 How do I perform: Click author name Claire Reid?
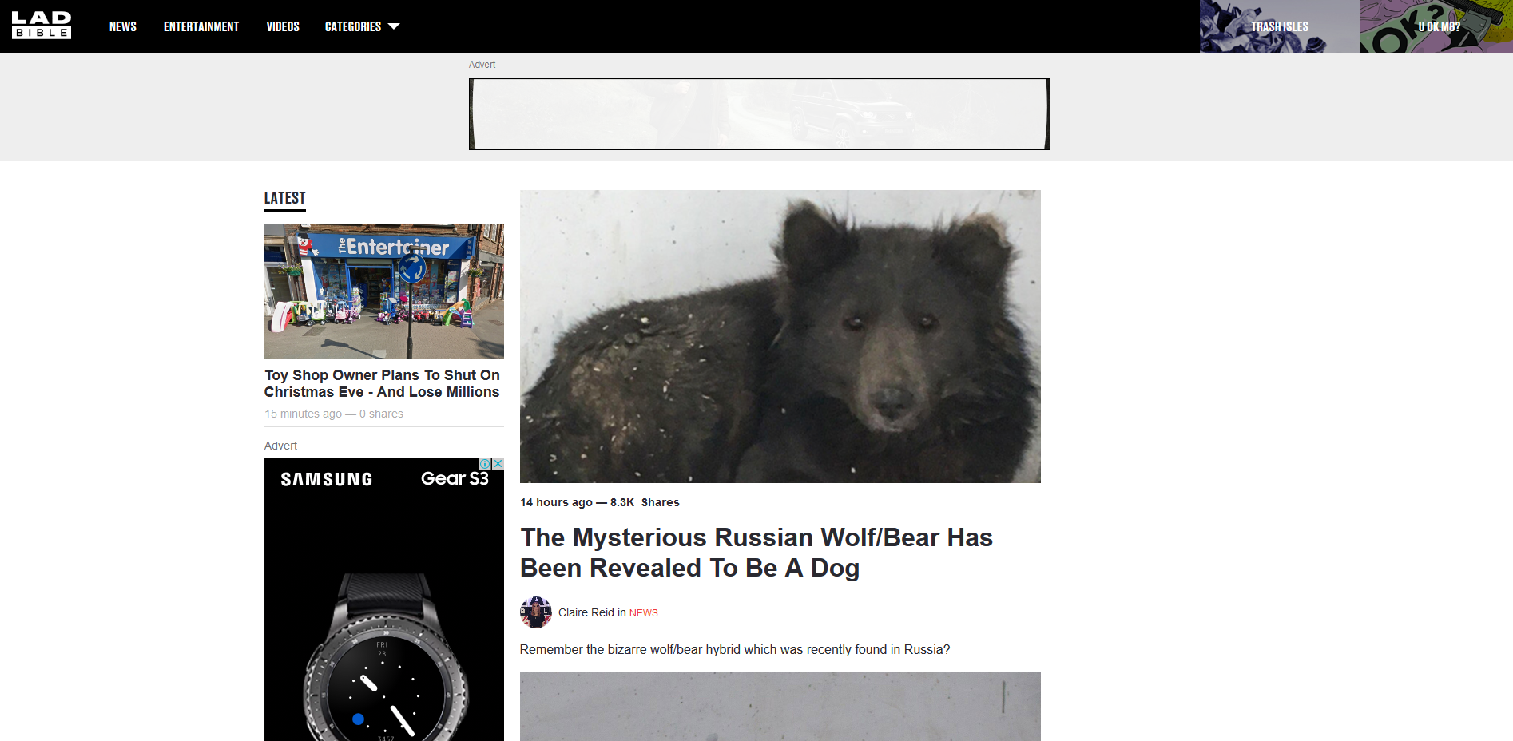pyautogui.click(x=586, y=612)
